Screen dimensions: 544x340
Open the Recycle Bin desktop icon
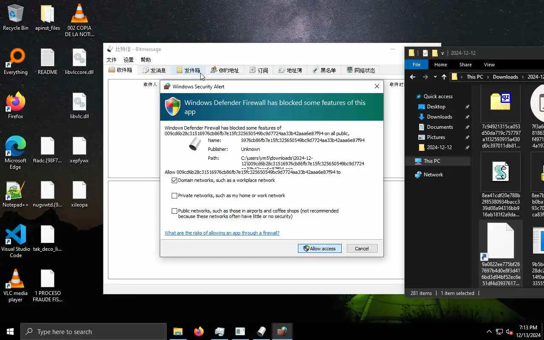[x=16, y=18]
